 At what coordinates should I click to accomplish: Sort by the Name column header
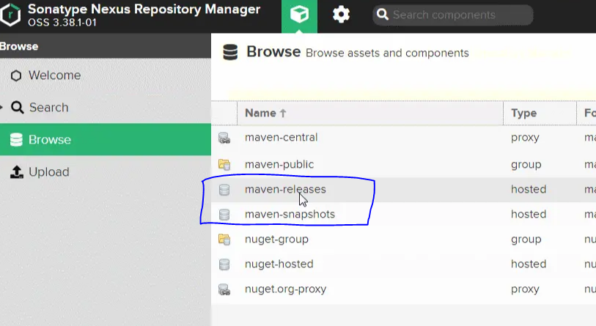[369, 113]
